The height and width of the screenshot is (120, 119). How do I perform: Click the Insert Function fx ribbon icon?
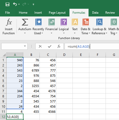click(x=9, y=22)
